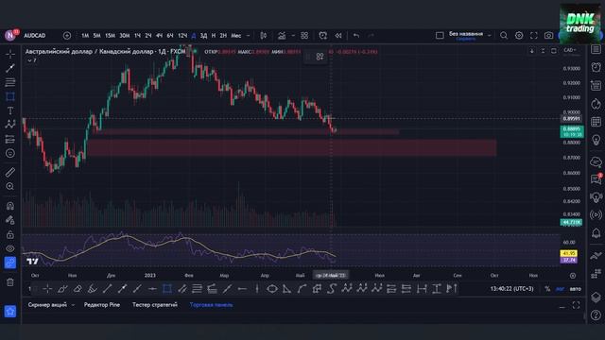
Task: Hide all drawings with eye icon
Action: [x=10, y=248]
